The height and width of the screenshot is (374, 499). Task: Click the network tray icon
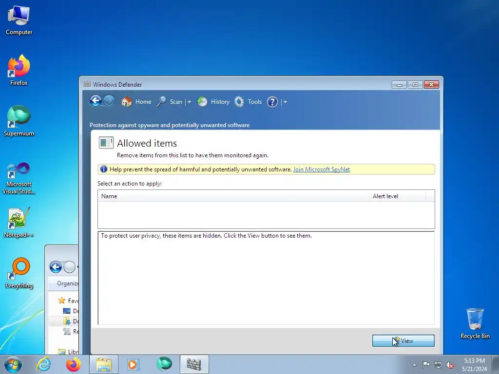coord(438,365)
